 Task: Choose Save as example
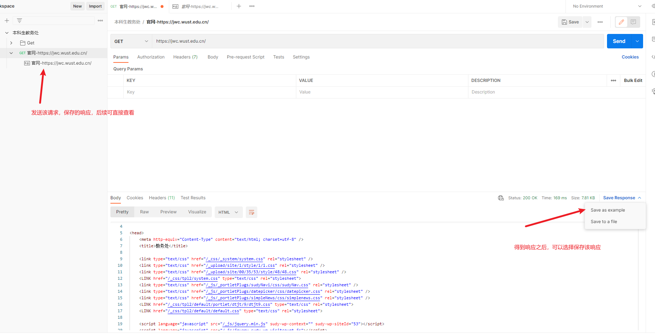[608, 210]
